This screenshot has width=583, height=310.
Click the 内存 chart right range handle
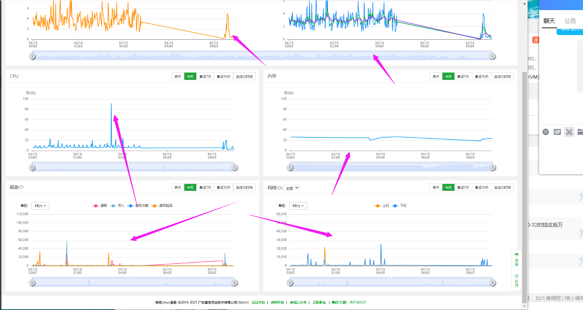coord(493,168)
